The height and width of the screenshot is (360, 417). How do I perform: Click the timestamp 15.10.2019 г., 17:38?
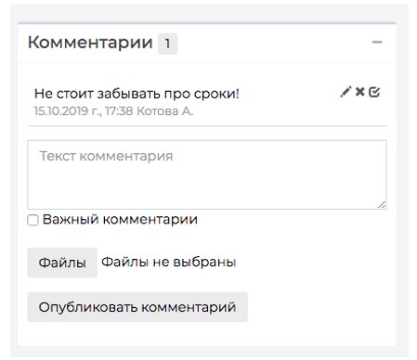tap(84, 111)
